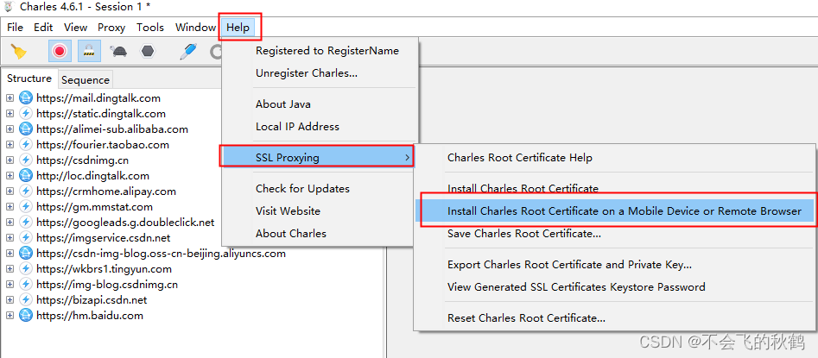This screenshot has height=358, width=818.
Task: Click globe icon for loc.dingtalk.com
Action: coord(25,176)
